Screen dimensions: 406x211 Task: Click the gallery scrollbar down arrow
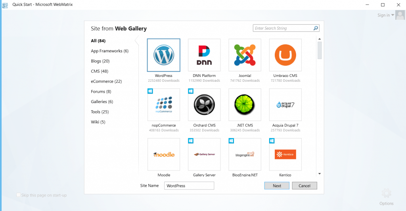[320, 174]
